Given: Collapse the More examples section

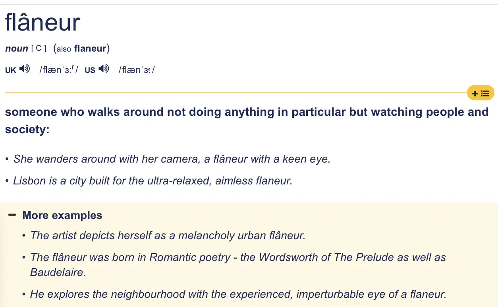Looking at the screenshot, I should [12, 215].
